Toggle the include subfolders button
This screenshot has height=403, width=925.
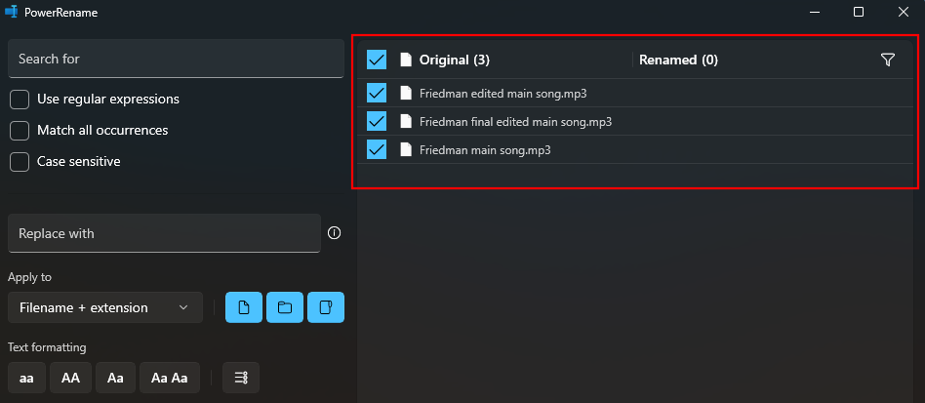tap(326, 307)
